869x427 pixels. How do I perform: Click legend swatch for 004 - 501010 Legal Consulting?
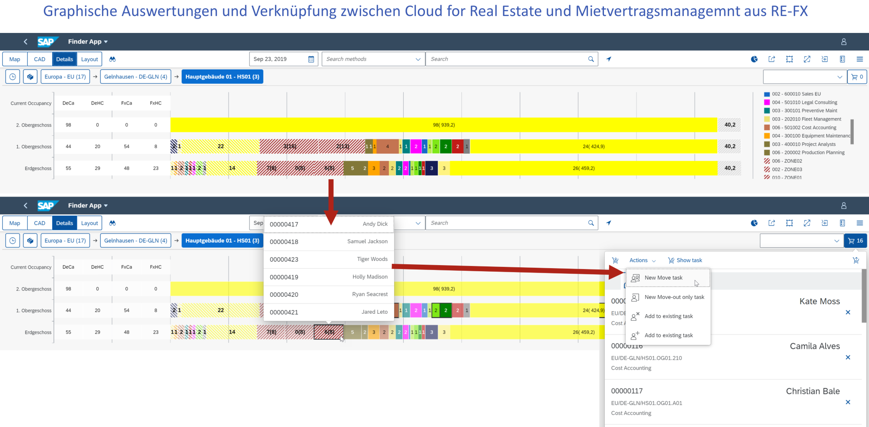767,102
